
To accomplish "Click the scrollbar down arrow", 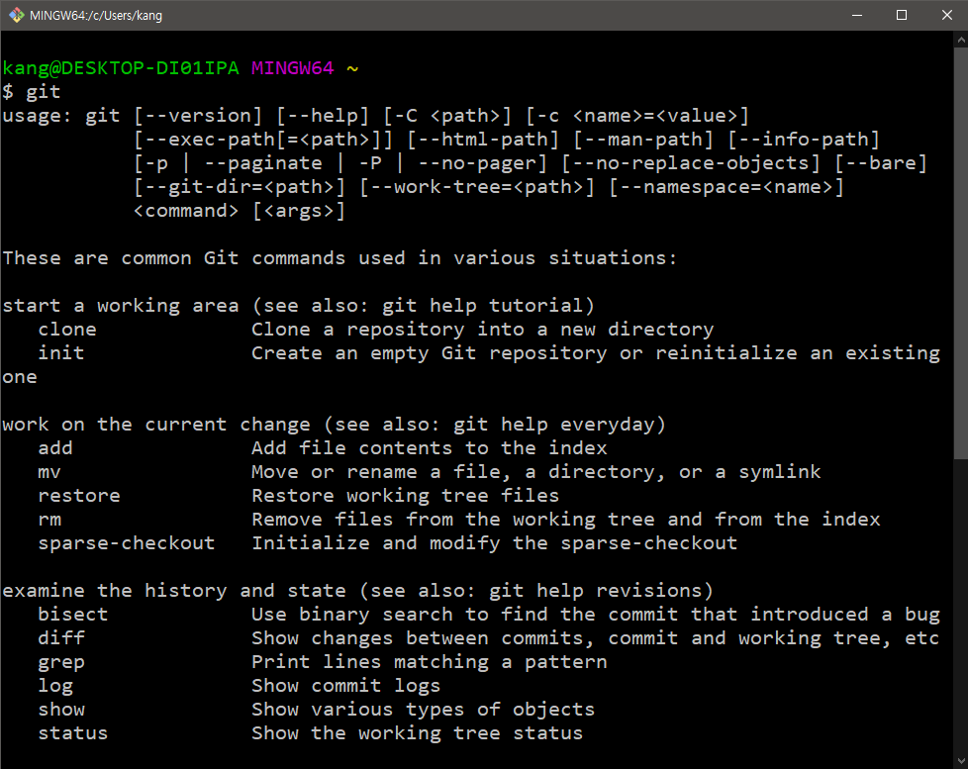I will (x=961, y=760).
